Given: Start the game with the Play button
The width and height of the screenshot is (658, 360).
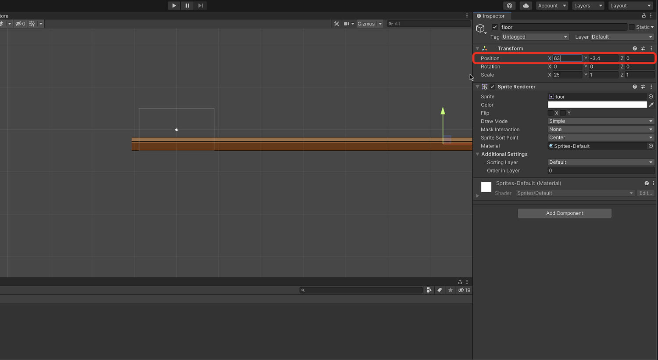Looking at the screenshot, I should click(x=174, y=6).
